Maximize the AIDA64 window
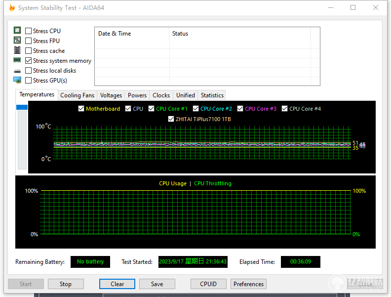 point(353,7)
